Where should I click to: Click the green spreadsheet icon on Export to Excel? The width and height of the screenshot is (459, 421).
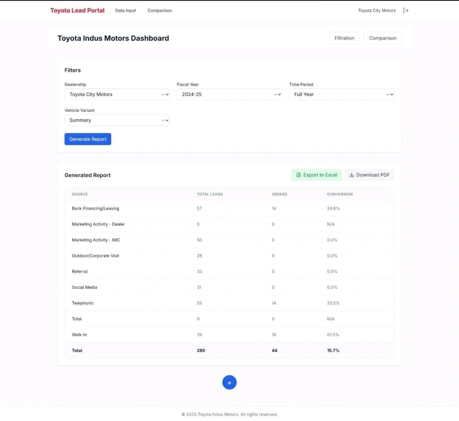[x=298, y=175]
